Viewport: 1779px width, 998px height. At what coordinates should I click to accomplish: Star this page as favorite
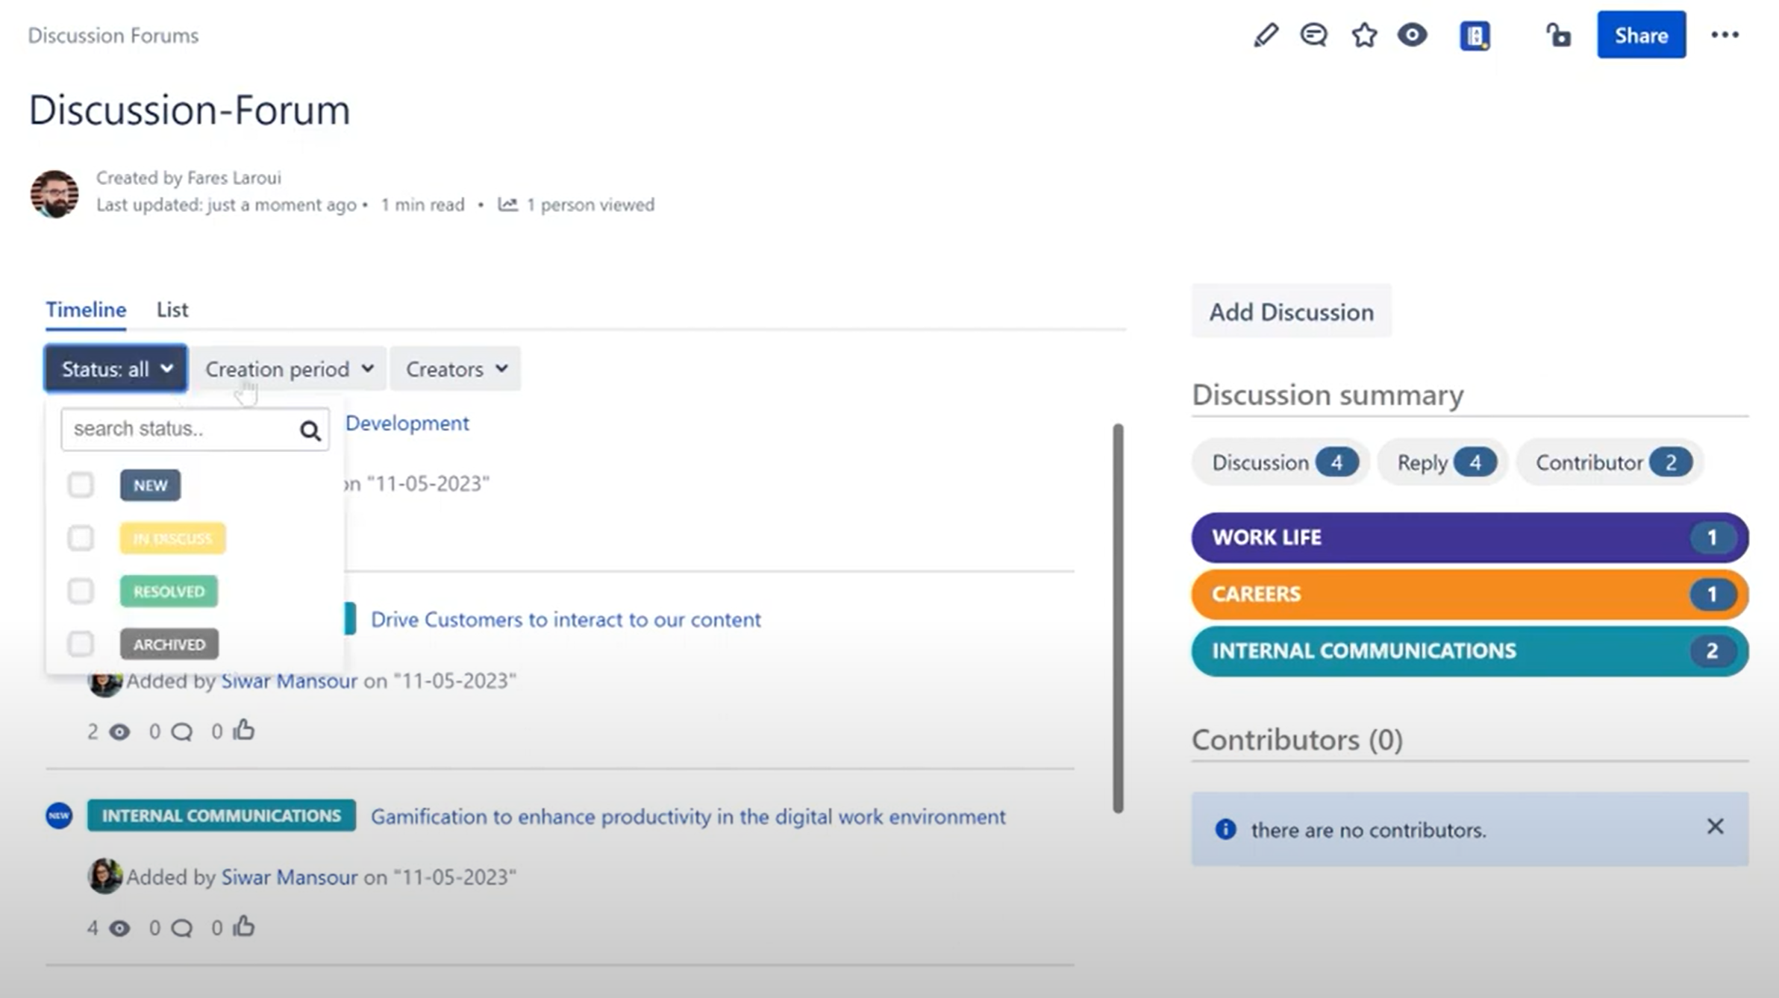[x=1363, y=34]
